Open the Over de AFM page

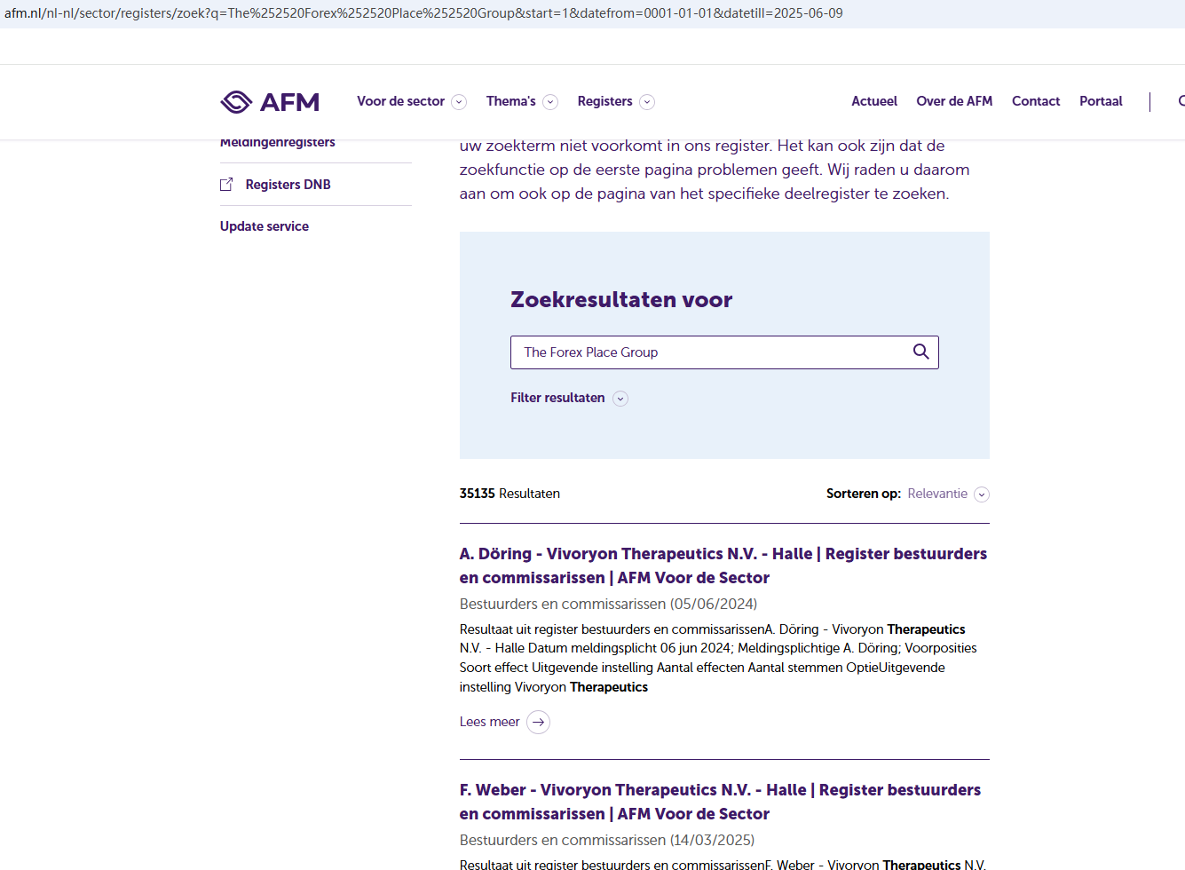(954, 101)
